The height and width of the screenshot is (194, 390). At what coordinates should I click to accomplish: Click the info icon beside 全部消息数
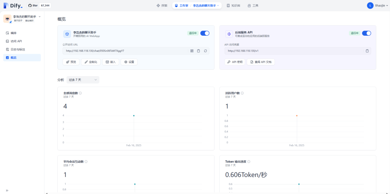pyautogui.click(x=80, y=93)
